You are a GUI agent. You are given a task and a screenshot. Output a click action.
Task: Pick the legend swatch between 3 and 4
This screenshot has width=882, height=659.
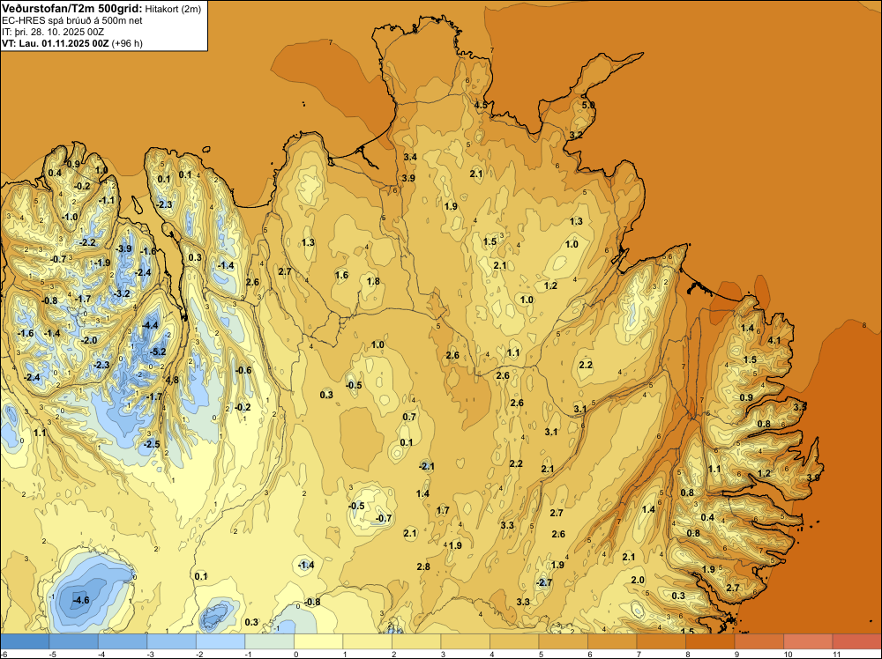(x=465, y=641)
